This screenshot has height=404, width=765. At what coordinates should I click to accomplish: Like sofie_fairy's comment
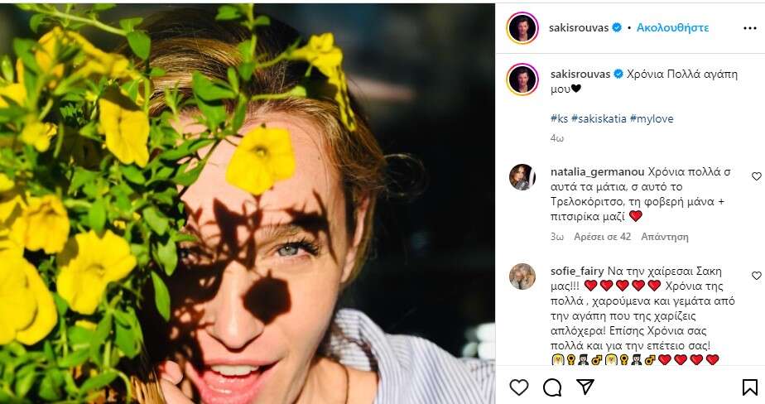[x=756, y=275]
